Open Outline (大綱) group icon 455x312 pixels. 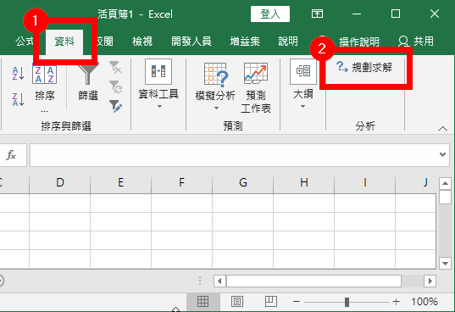click(x=303, y=72)
